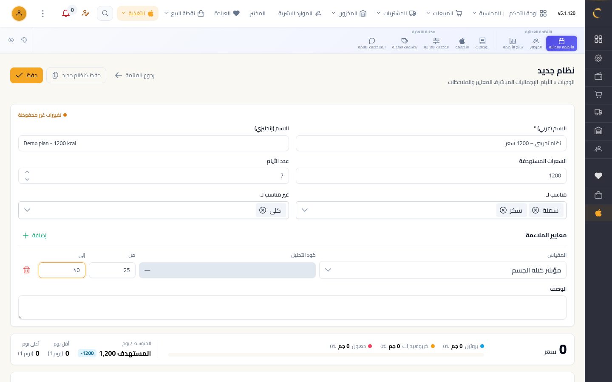Click the shopping bag icon in the sidebar
Viewport: 612px width, 382px height.
coord(598,195)
